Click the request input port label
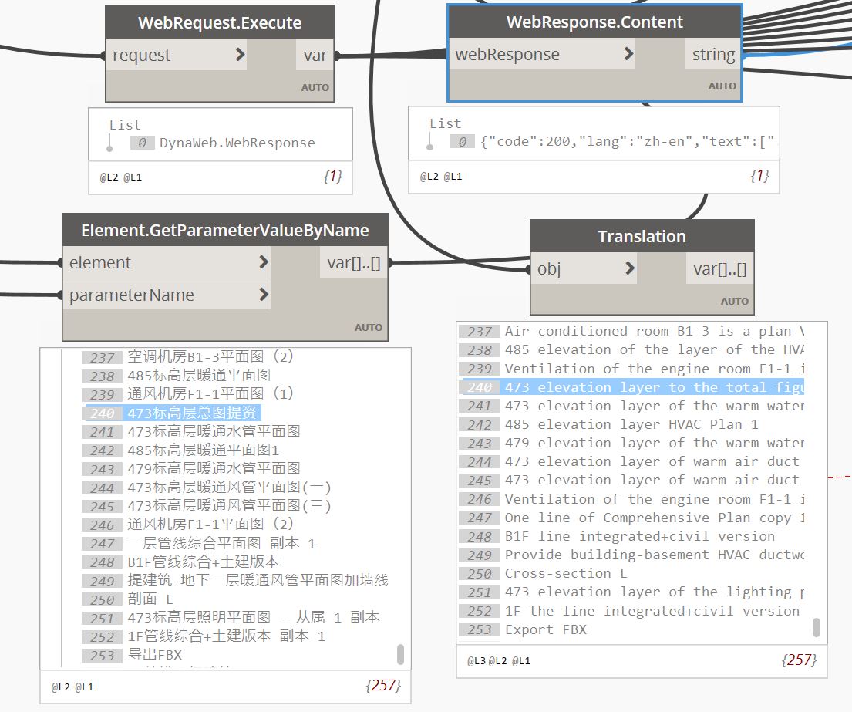 click(141, 55)
